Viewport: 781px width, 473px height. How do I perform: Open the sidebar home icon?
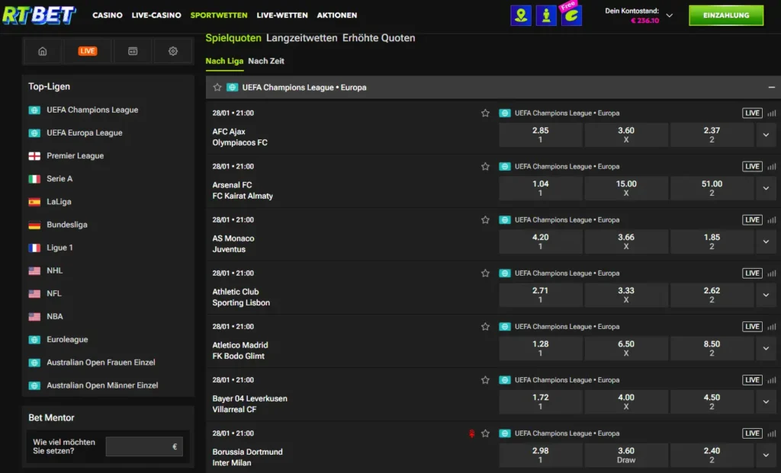(43, 51)
